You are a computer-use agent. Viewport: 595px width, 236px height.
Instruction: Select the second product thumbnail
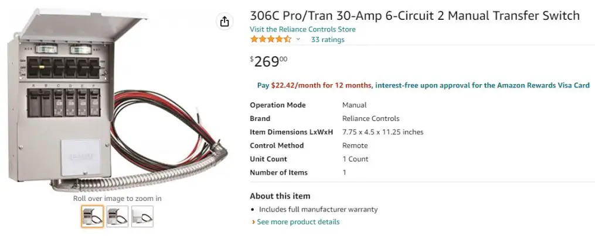pyautogui.click(x=117, y=217)
